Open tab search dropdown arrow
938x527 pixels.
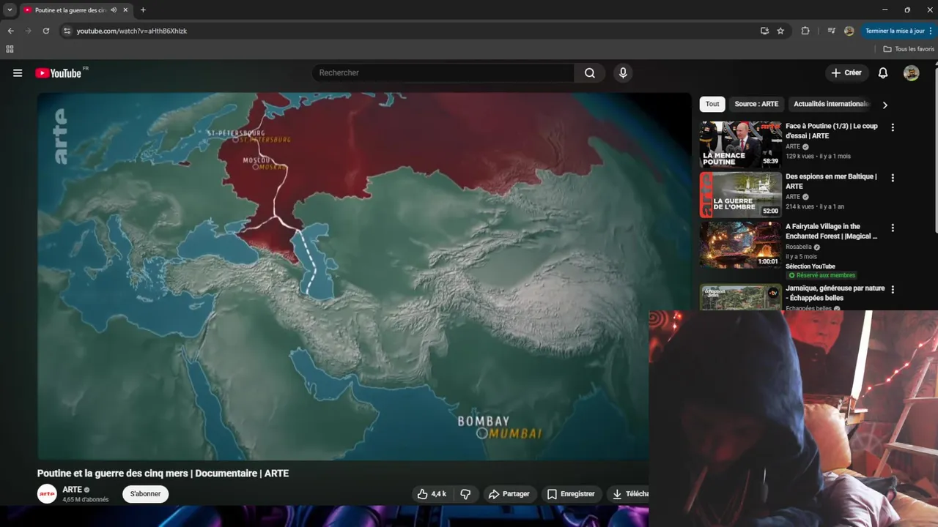10,10
